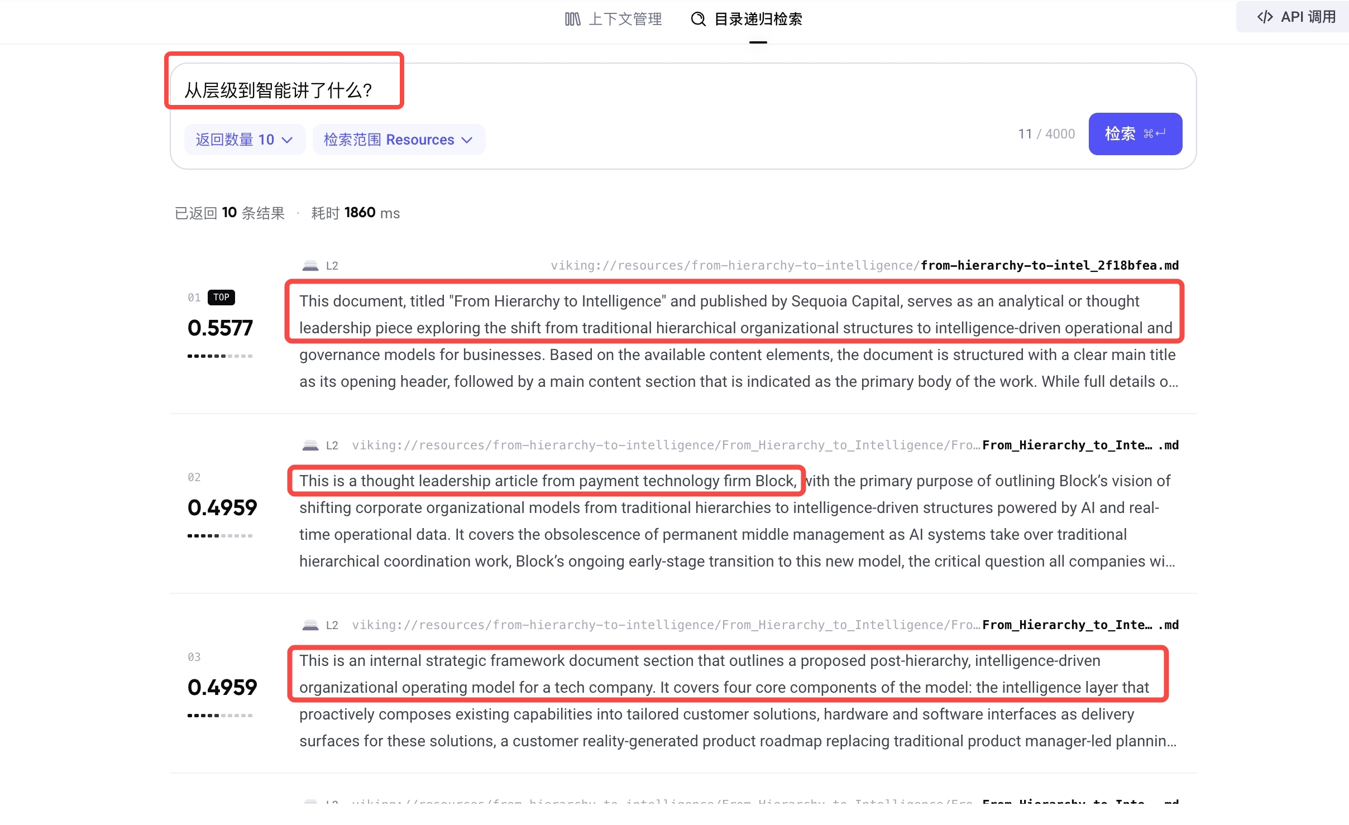Click the relevance dot bar under 0.5577
1349x825 pixels.
(x=220, y=356)
